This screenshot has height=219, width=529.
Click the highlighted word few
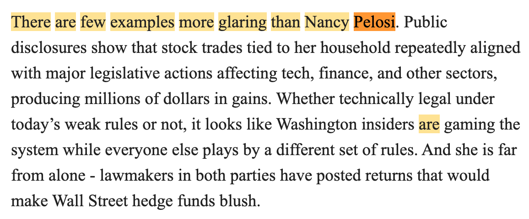[x=93, y=22]
